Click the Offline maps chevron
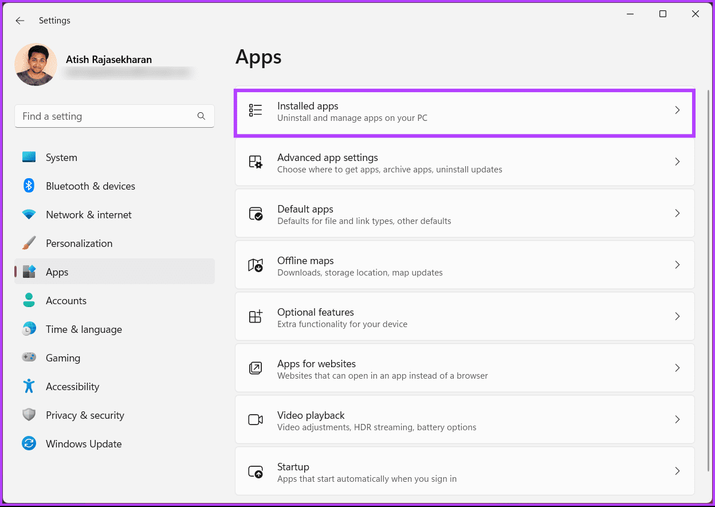The height and width of the screenshot is (507, 715). pyautogui.click(x=677, y=265)
